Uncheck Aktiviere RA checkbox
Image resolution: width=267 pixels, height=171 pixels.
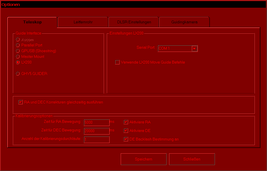pyautogui.click(x=126, y=122)
